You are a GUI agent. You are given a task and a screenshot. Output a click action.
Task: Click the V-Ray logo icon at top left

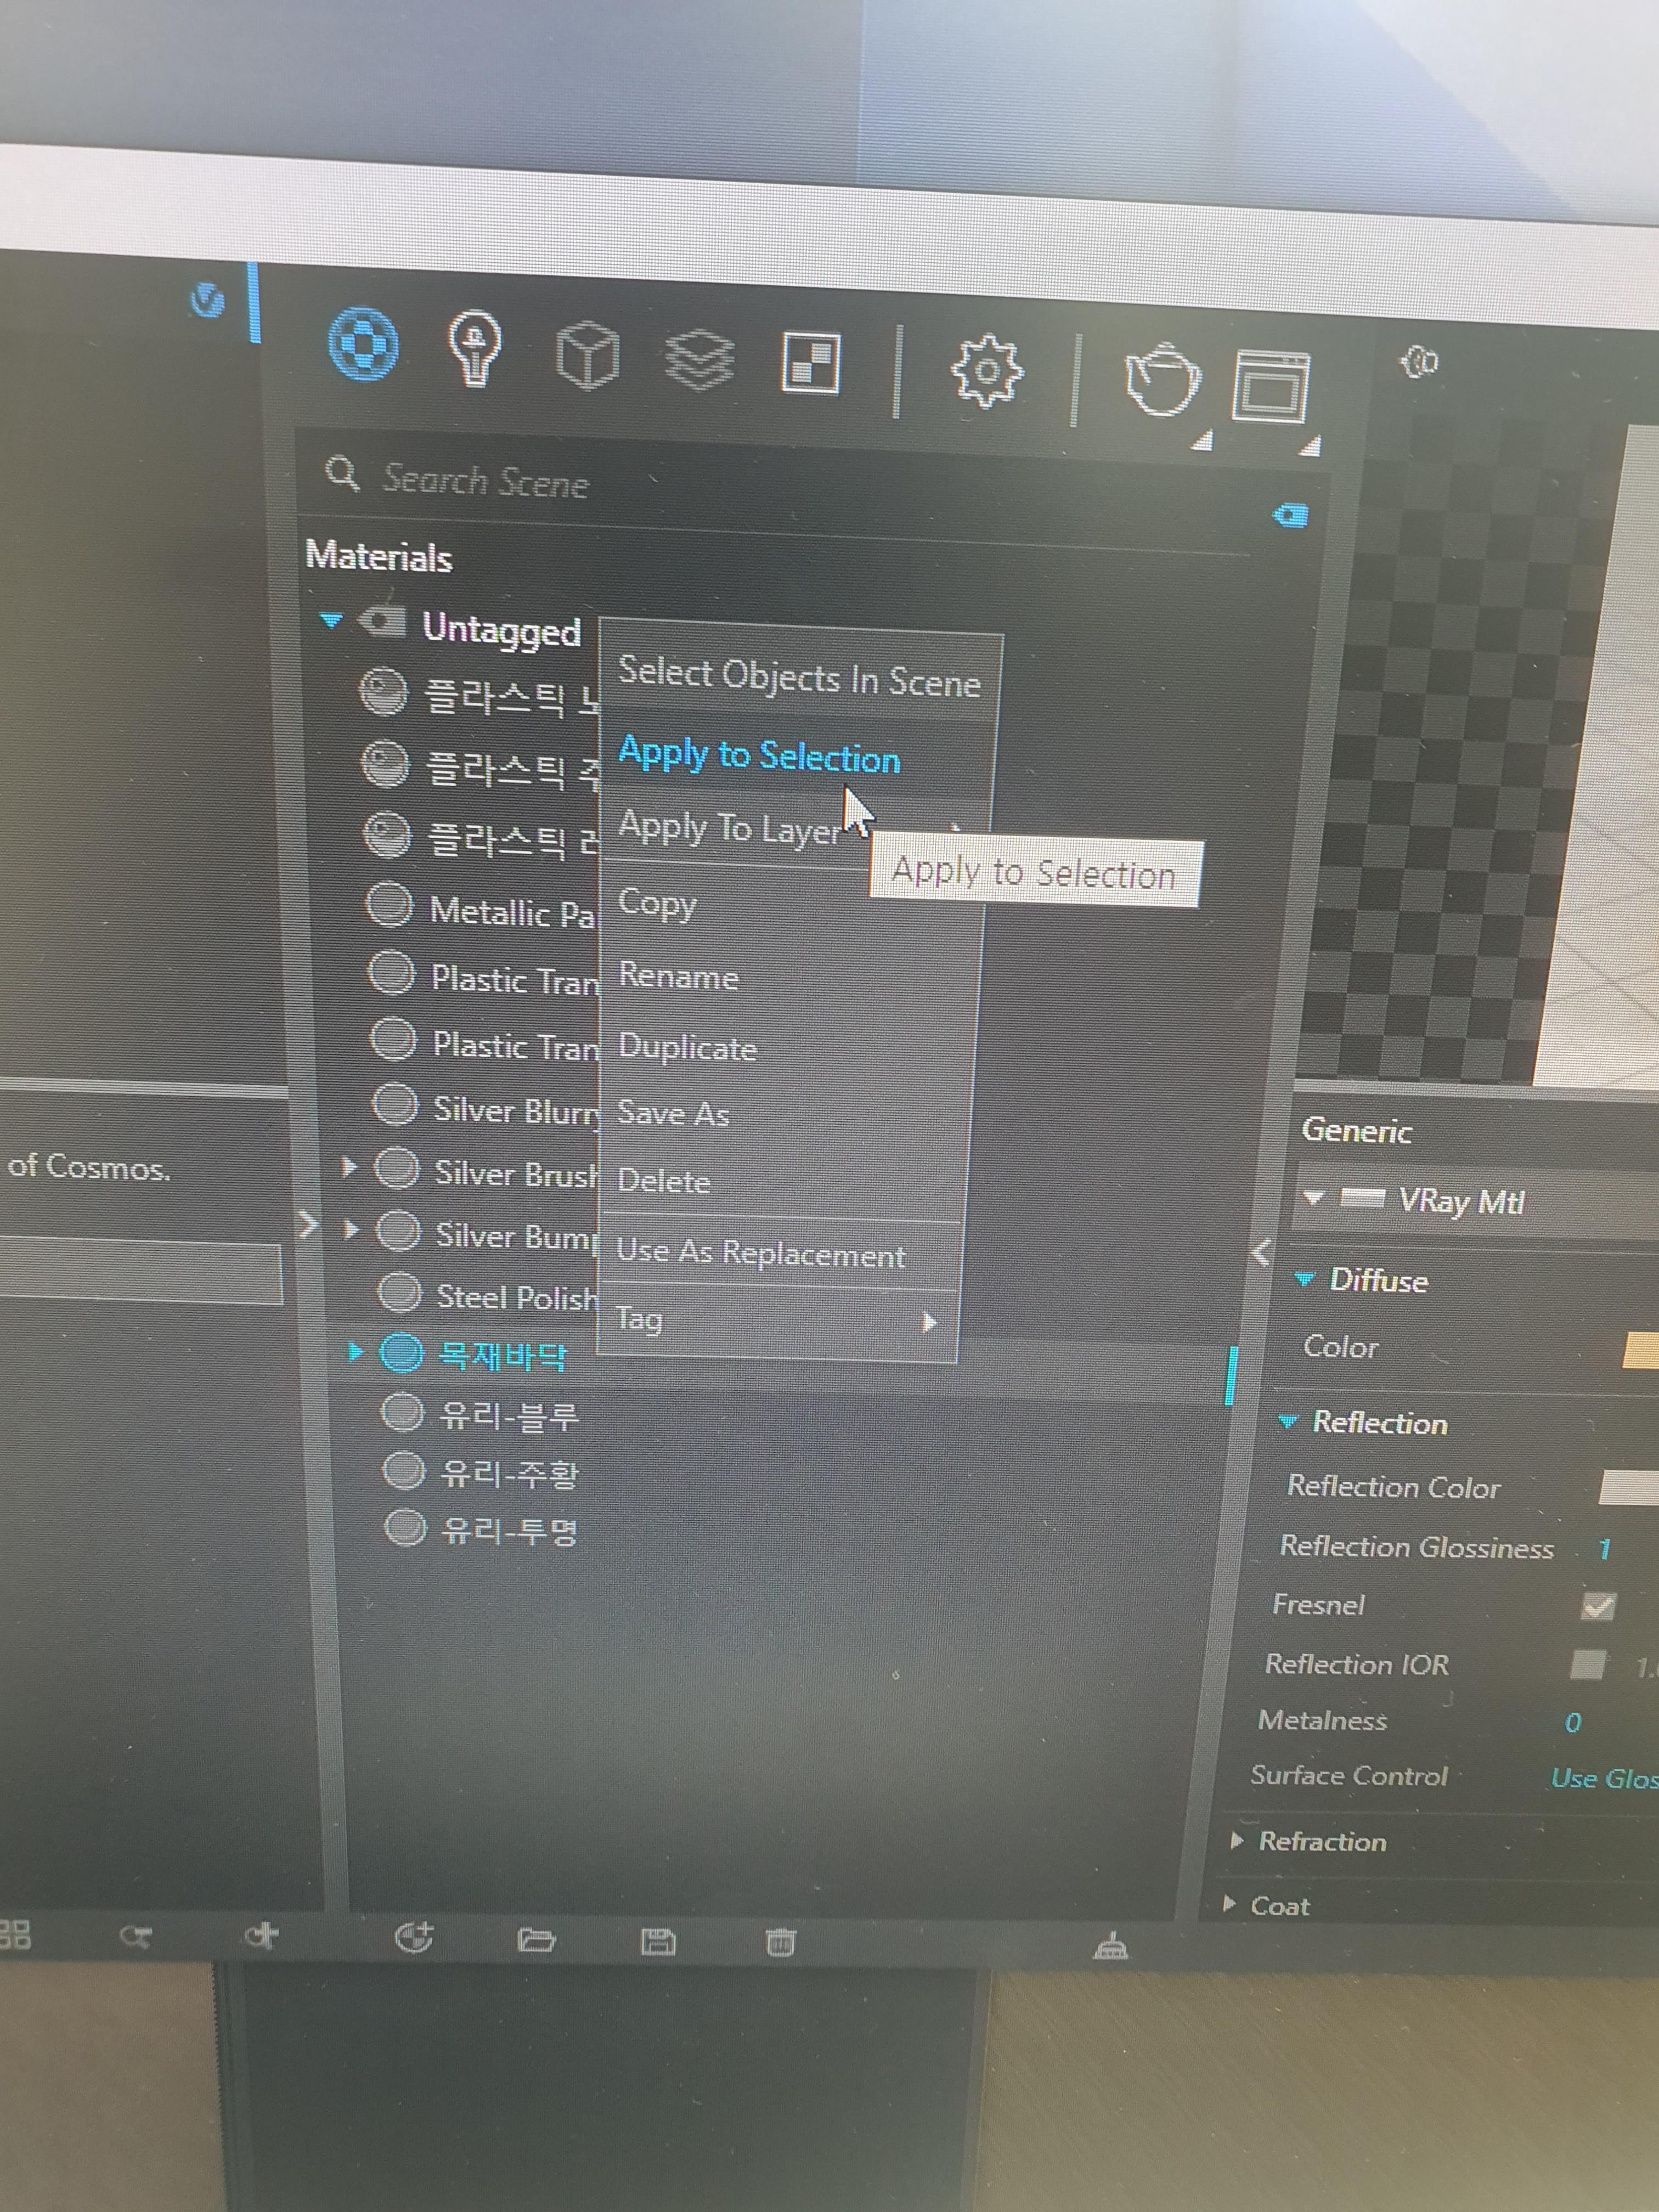(208, 299)
